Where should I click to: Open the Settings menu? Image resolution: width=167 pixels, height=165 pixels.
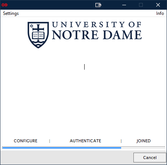coord(11,13)
